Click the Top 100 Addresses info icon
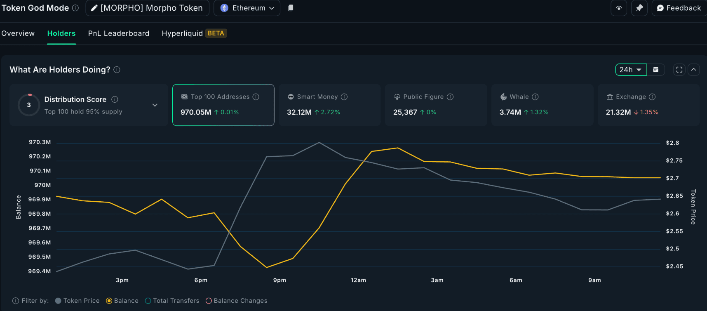707x311 pixels. point(256,97)
